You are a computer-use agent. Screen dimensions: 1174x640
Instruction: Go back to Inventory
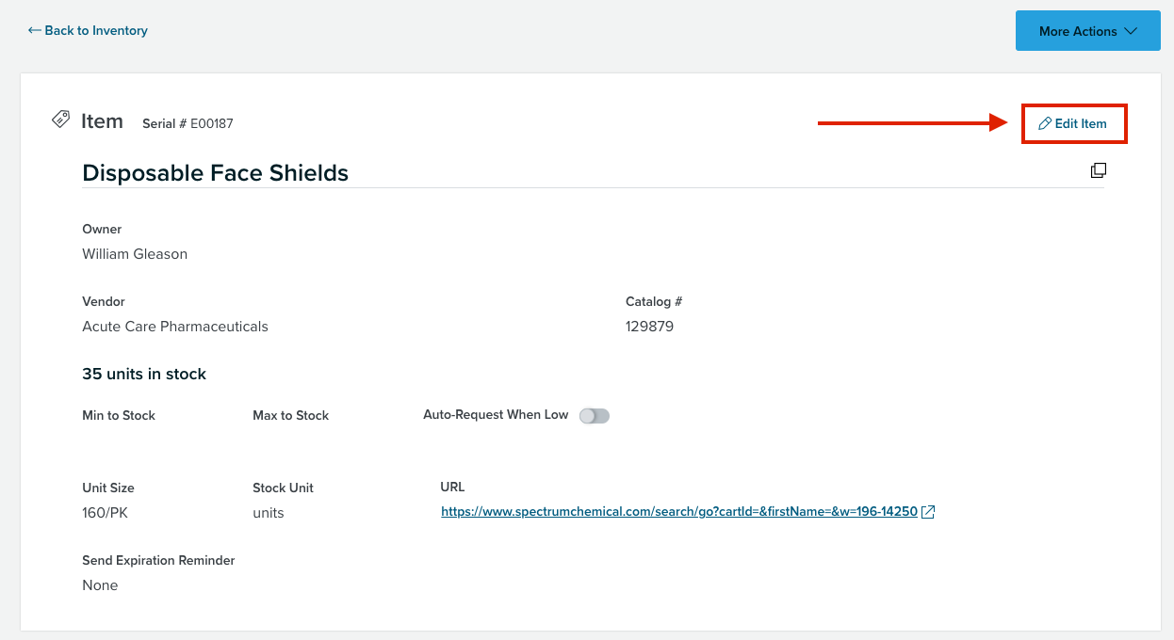pos(88,30)
